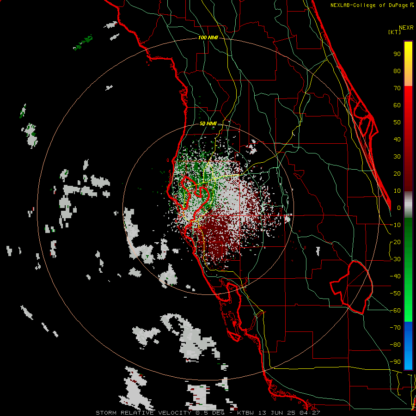Click the -90 value on the velocity scale
Image resolution: width=416 pixels, height=416 pixels.
395,362
